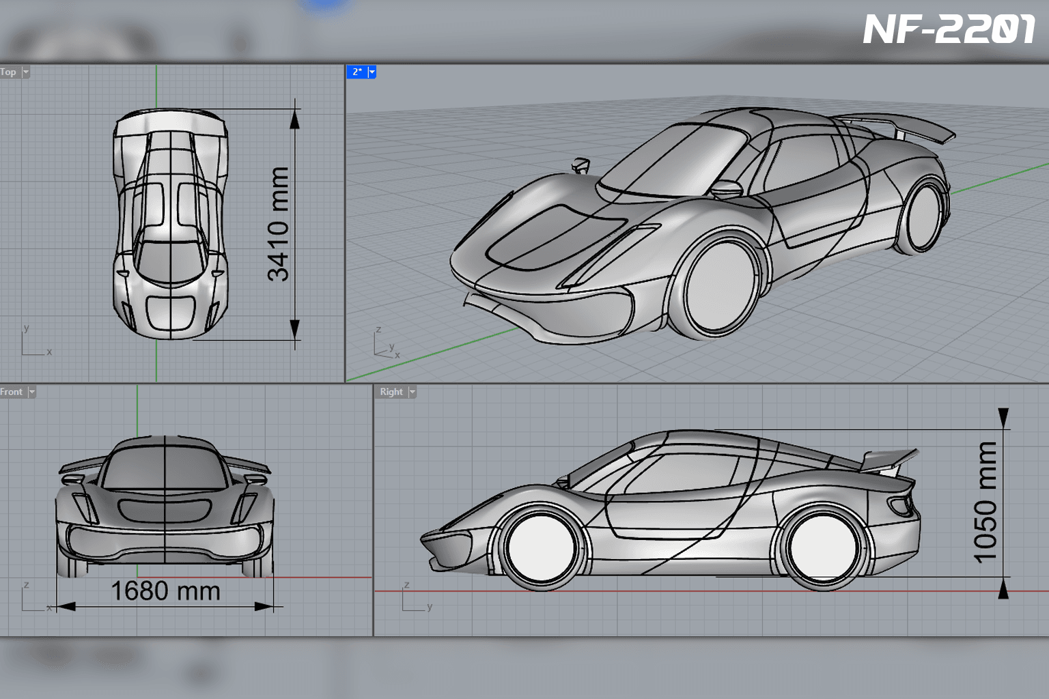Viewport: 1049px width, 699px height.
Task: Click the XY axis icon in Top viewport
Action: [x=36, y=340]
